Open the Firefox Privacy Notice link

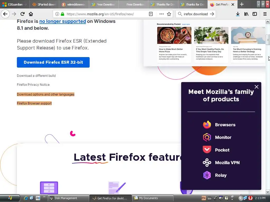[33, 84]
